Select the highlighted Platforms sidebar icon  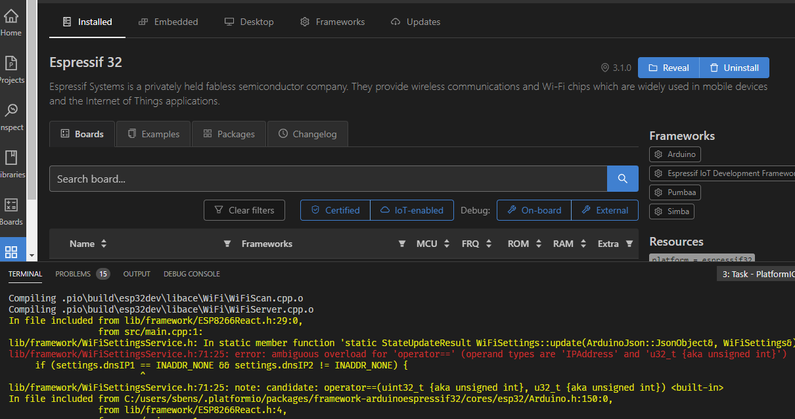(x=11, y=251)
